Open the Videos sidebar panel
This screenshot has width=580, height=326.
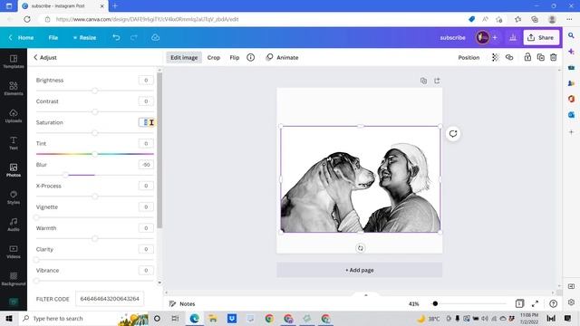click(14, 252)
